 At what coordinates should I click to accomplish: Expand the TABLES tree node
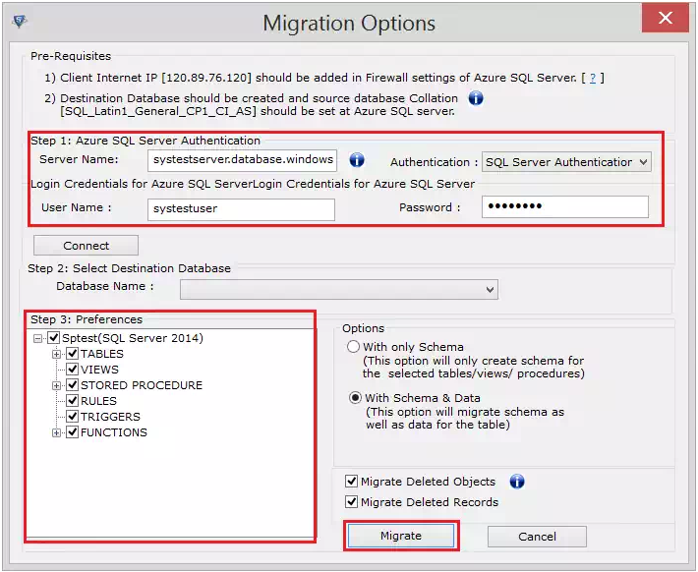point(57,355)
